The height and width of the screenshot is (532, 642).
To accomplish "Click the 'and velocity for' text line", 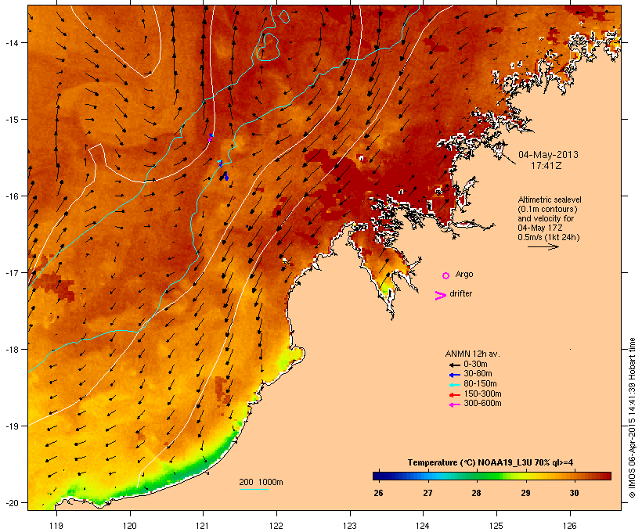I will click(x=546, y=218).
